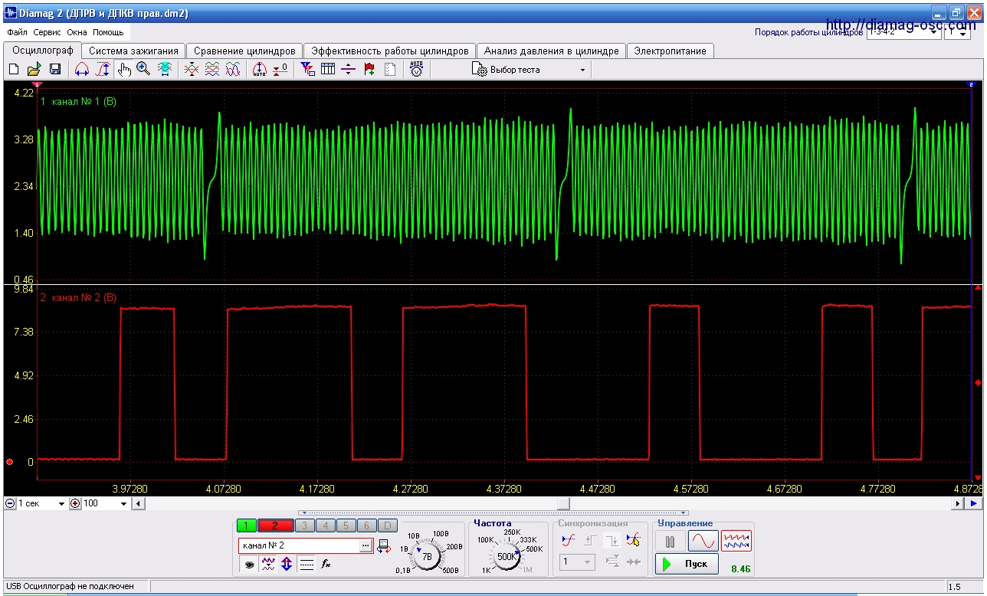Switch to Сравнение цилиндров tab
This screenshot has height=596, width=987.
(244, 51)
